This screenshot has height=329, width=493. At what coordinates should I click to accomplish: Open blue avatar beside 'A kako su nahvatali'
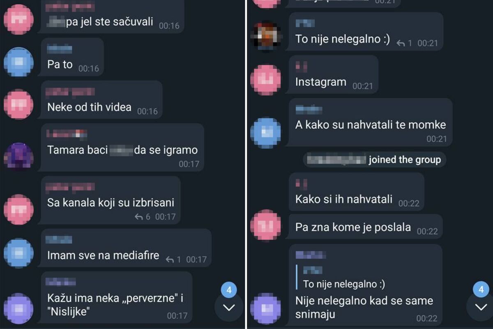(x=266, y=132)
